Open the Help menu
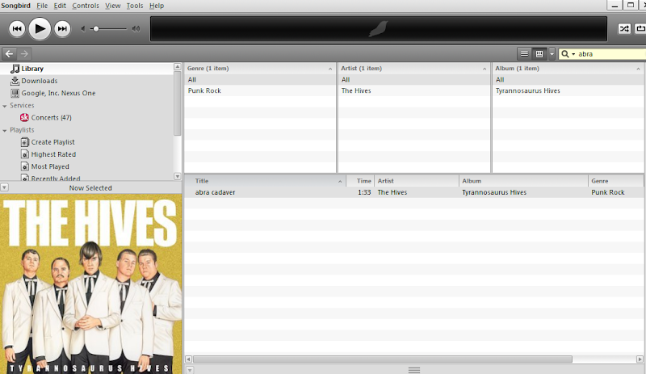646x374 pixels. click(157, 6)
